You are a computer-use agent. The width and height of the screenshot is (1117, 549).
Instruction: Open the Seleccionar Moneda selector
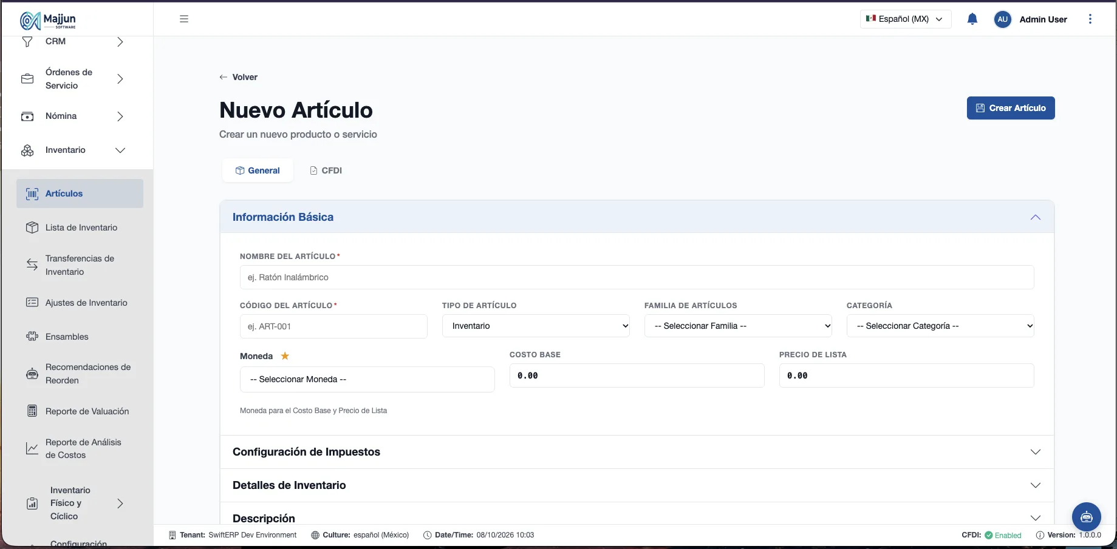[x=367, y=379]
